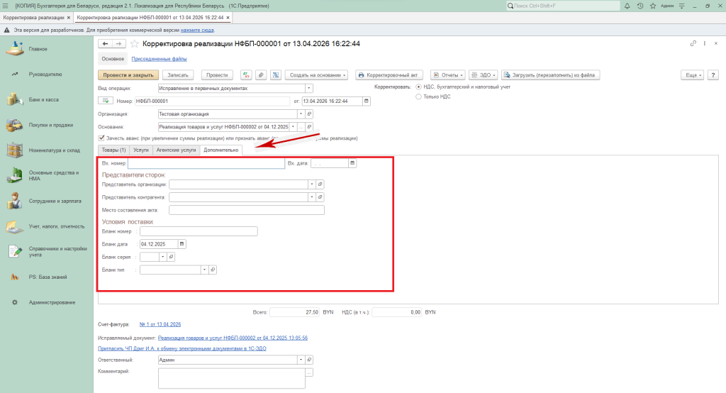726x393 pixels.
Task: Open the Создать на основании dropdown
Action: [318, 74]
